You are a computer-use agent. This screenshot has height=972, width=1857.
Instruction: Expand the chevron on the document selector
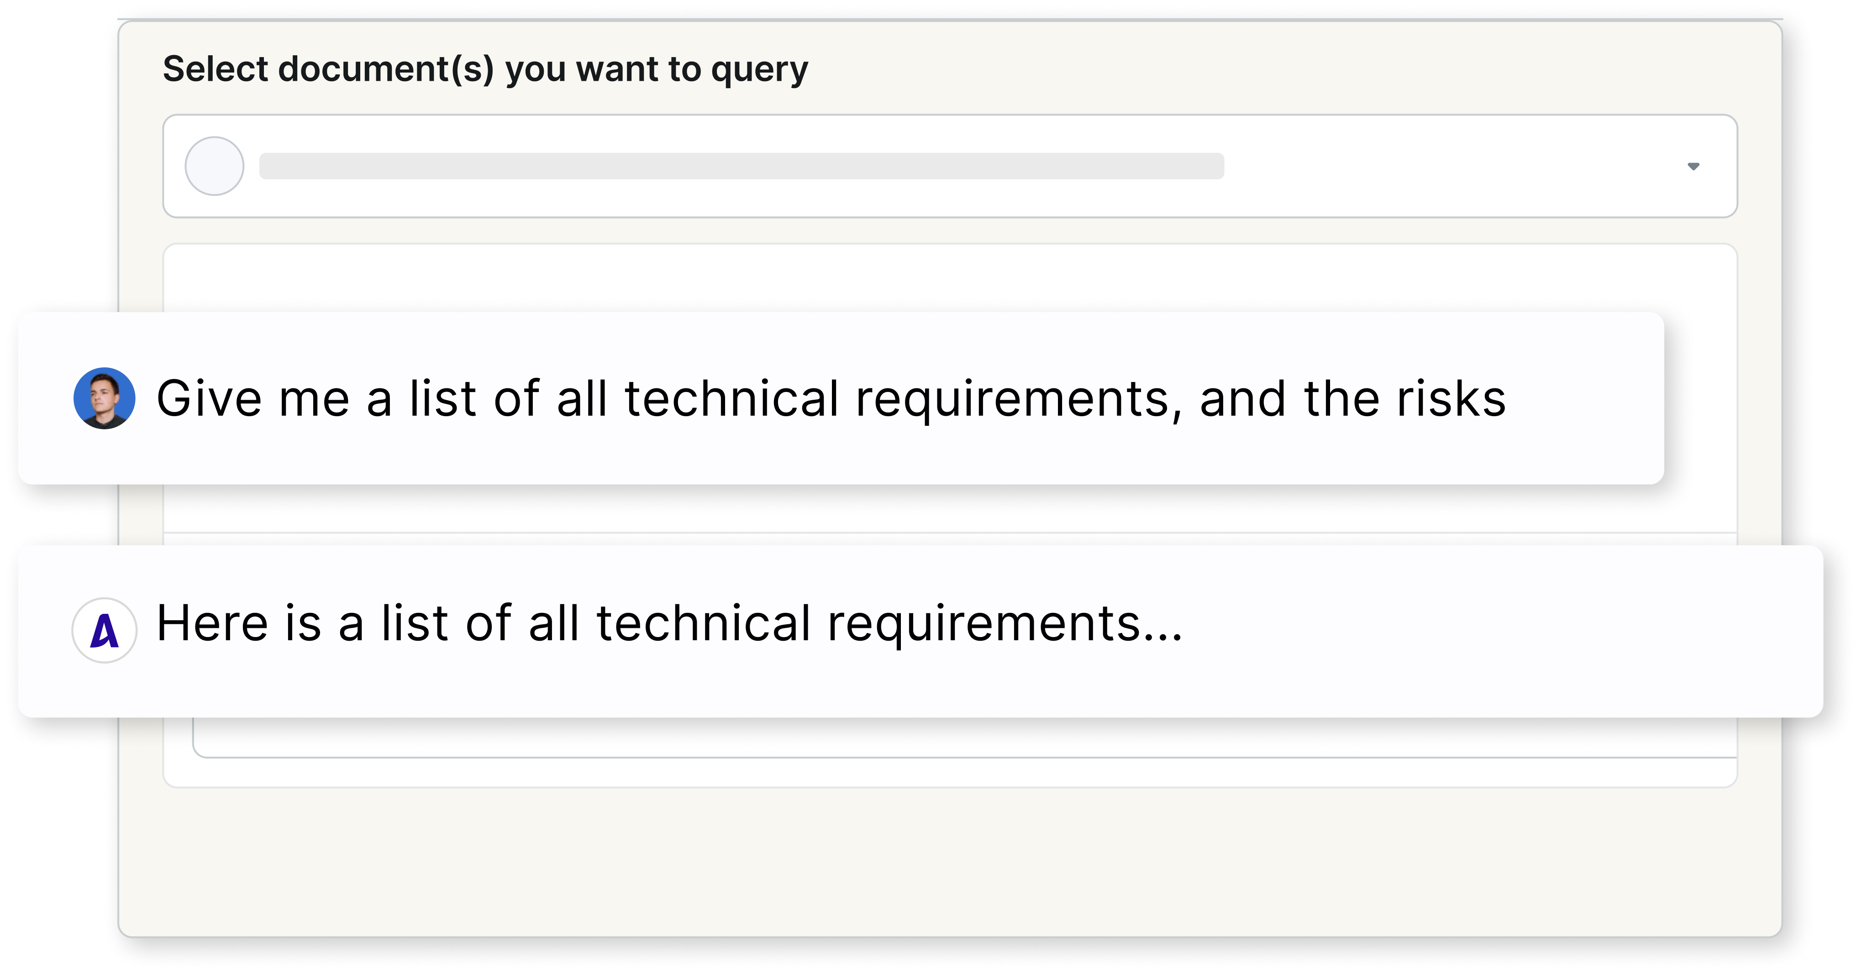(x=1694, y=167)
